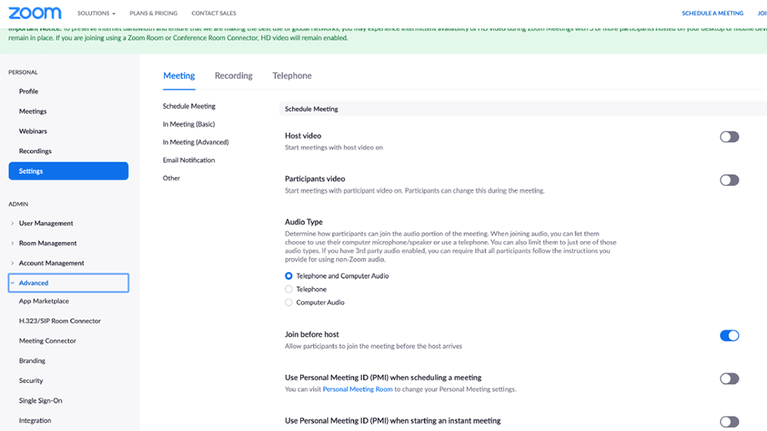Go to Profile in sidebar
This screenshot has height=431, width=767.
tap(28, 92)
